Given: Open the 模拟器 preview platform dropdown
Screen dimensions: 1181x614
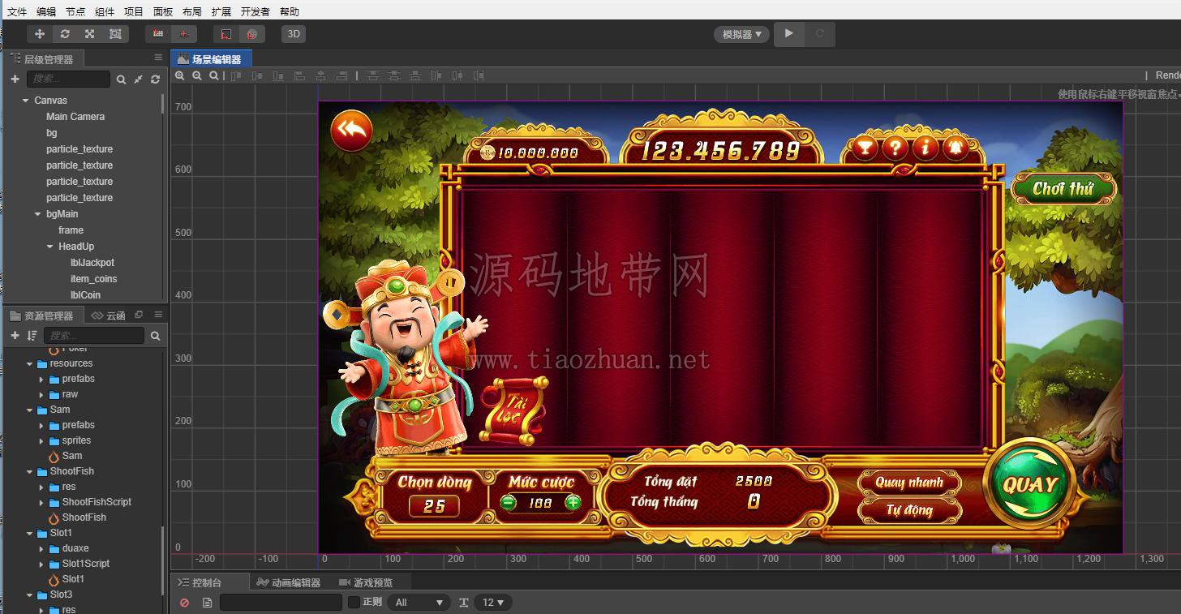Looking at the screenshot, I should pyautogui.click(x=742, y=34).
